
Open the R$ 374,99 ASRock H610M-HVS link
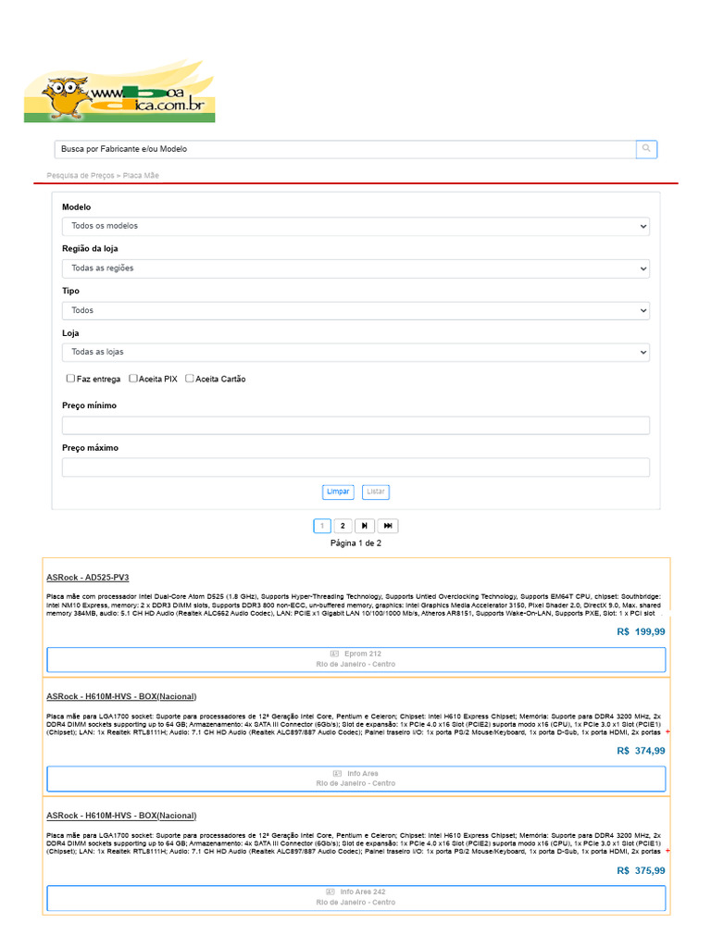click(121, 696)
